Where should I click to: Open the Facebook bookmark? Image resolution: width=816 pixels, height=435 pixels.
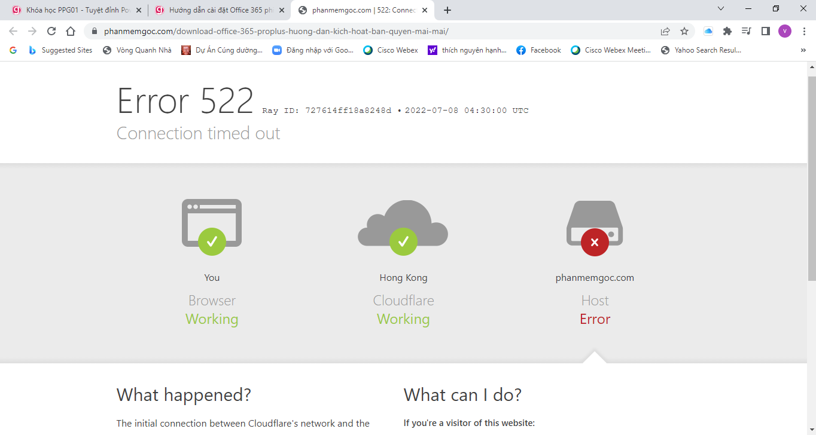coord(538,50)
